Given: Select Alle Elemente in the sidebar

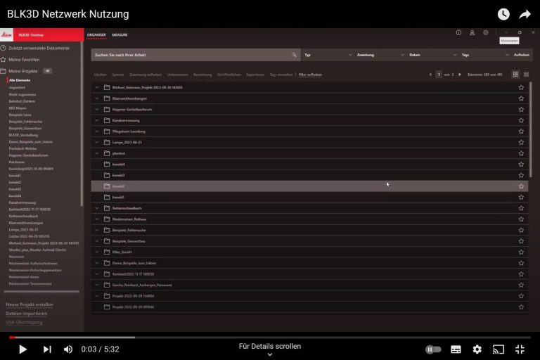Looking at the screenshot, I should 20,80.
